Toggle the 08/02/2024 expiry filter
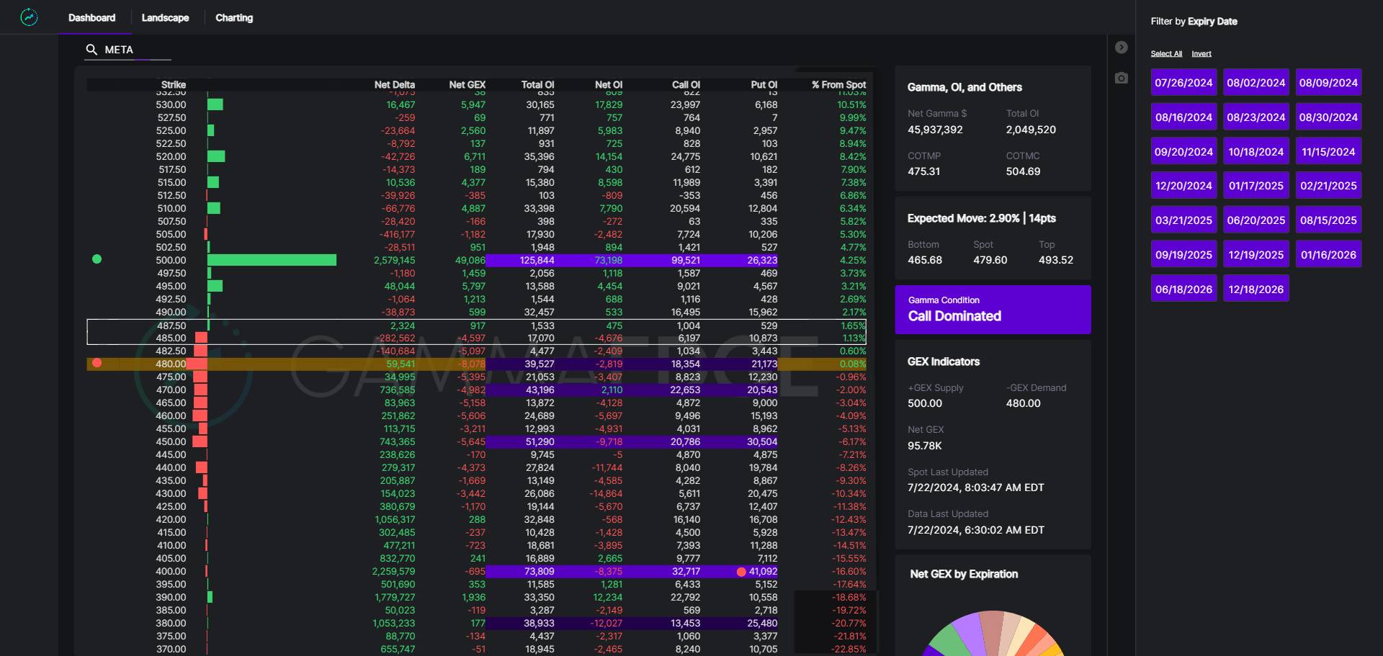The image size is (1383, 656). (x=1256, y=83)
